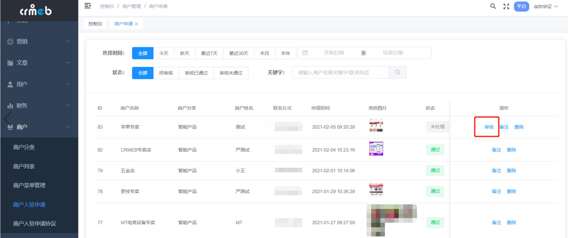Filter status by 审核未通过
This screenshot has width=573, height=238.
click(231, 73)
